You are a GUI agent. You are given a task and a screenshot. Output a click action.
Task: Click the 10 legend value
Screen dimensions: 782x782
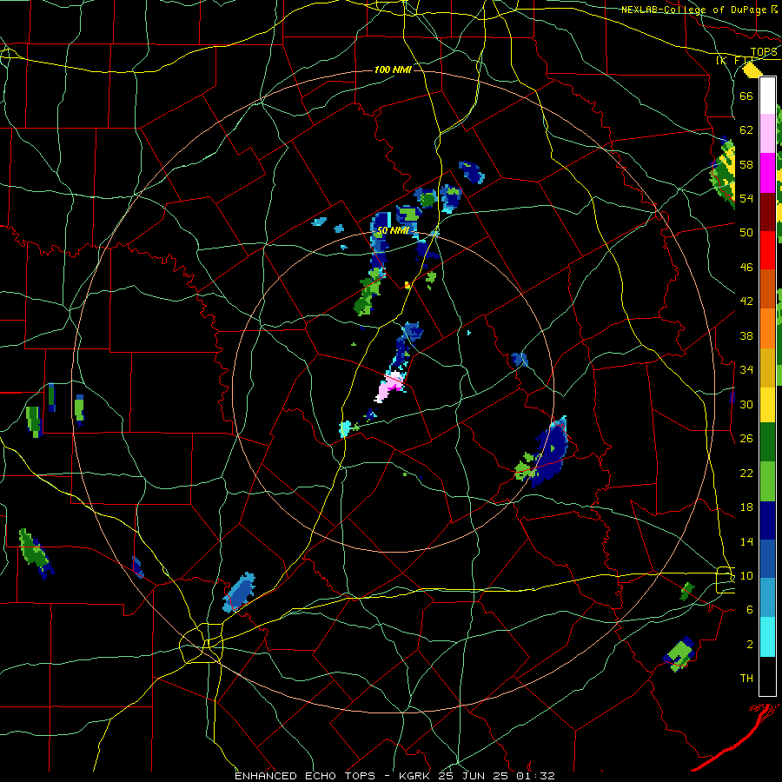[x=746, y=575]
